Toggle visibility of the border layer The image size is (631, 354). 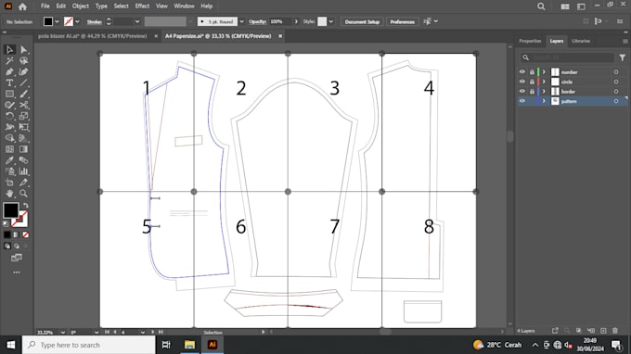[x=522, y=91]
